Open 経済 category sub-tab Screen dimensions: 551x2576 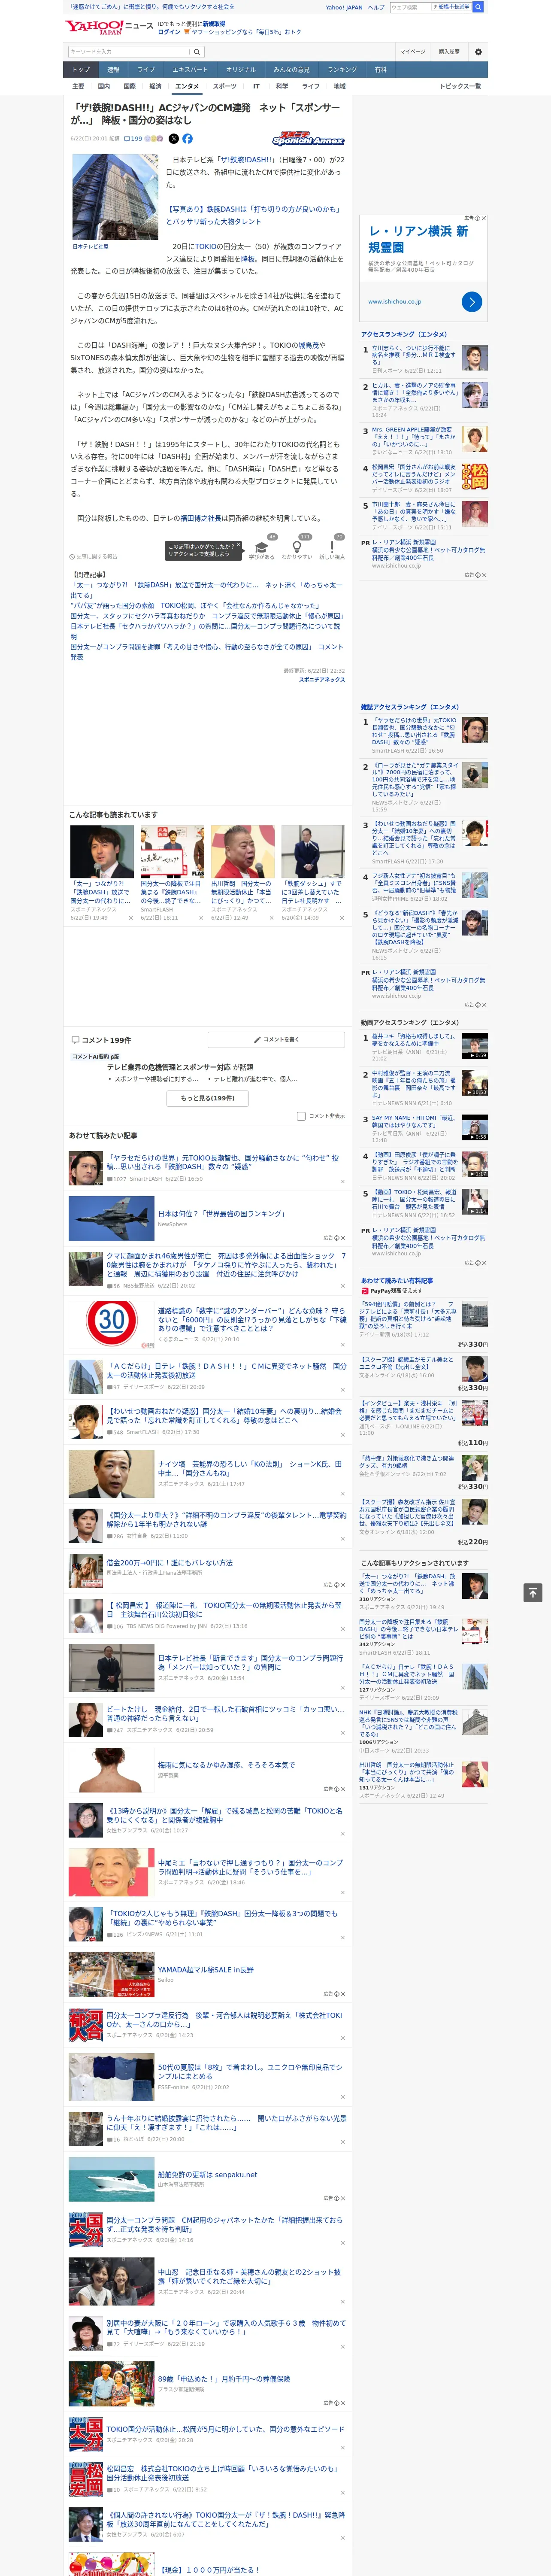point(155,86)
